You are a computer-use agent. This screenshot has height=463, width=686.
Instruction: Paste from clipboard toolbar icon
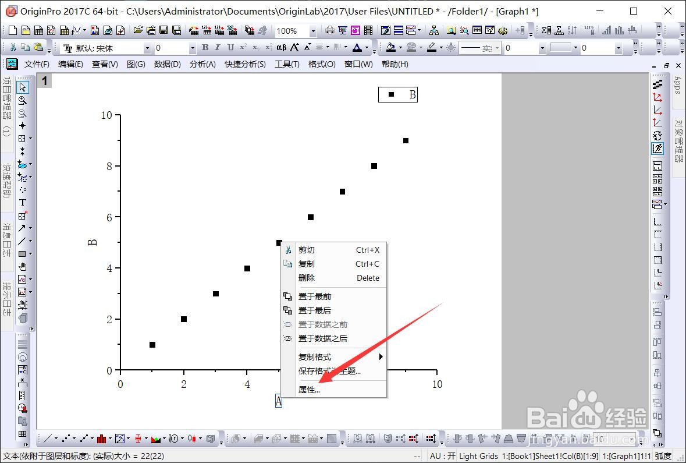(38, 47)
